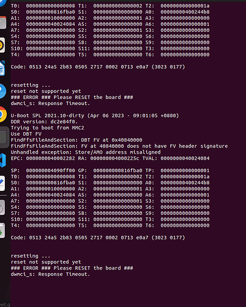The width and height of the screenshot is (246, 307).
Task: Click the 'U-Boot SPL 2021.10-dirty' banner text
Action: click(x=47, y=115)
